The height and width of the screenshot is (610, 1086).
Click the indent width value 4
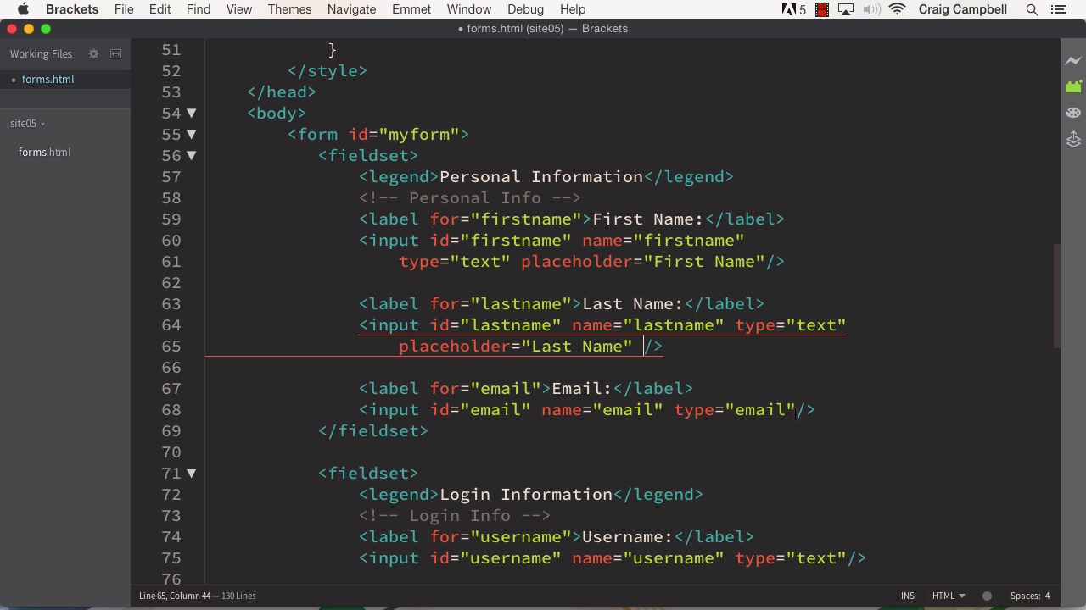click(1047, 596)
